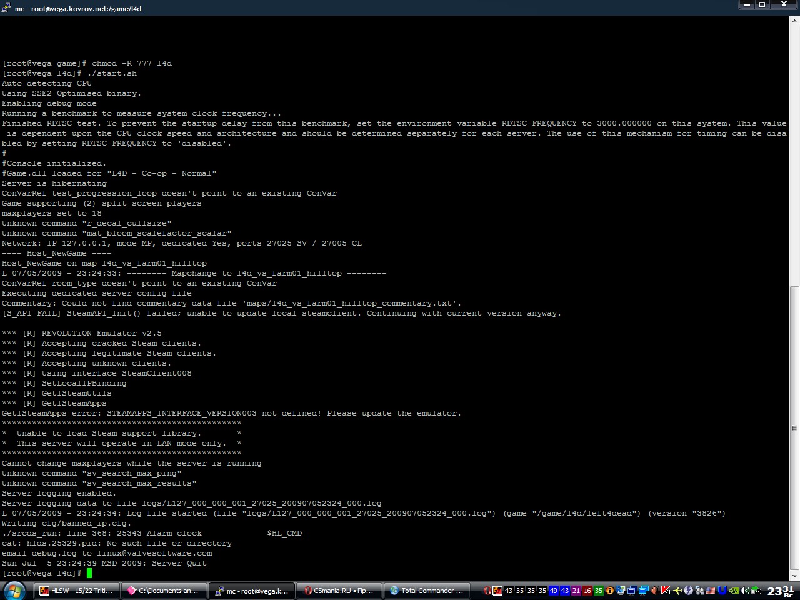Click the black 43 temperature tray indicator
The width and height of the screenshot is (800, 600).
click(x=509, y=591)
